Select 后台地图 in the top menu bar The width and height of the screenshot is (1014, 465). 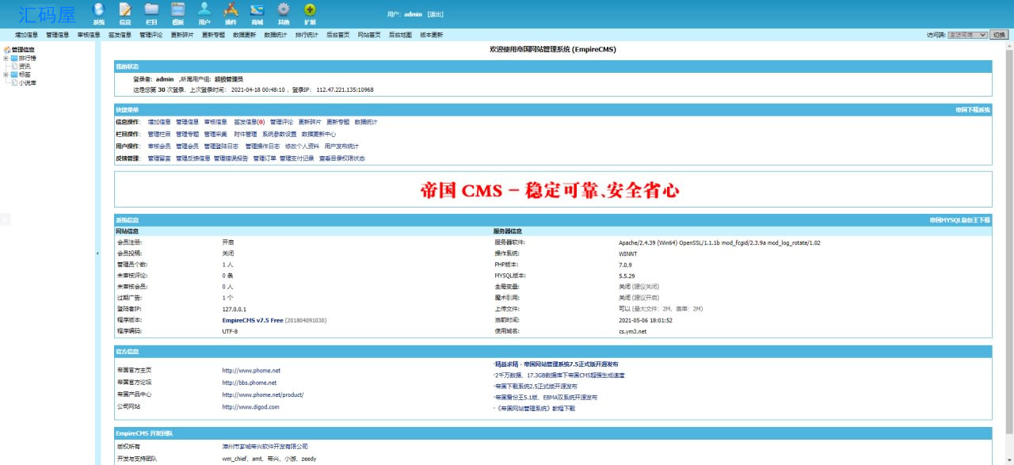pyautogui.click(x=400, y=35)
